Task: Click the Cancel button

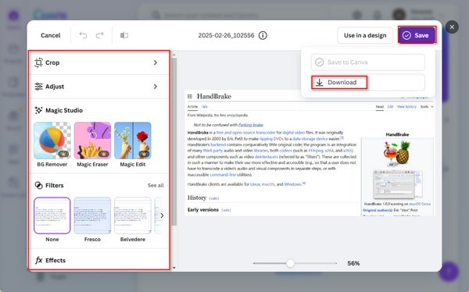Action: tap(50, 35)
